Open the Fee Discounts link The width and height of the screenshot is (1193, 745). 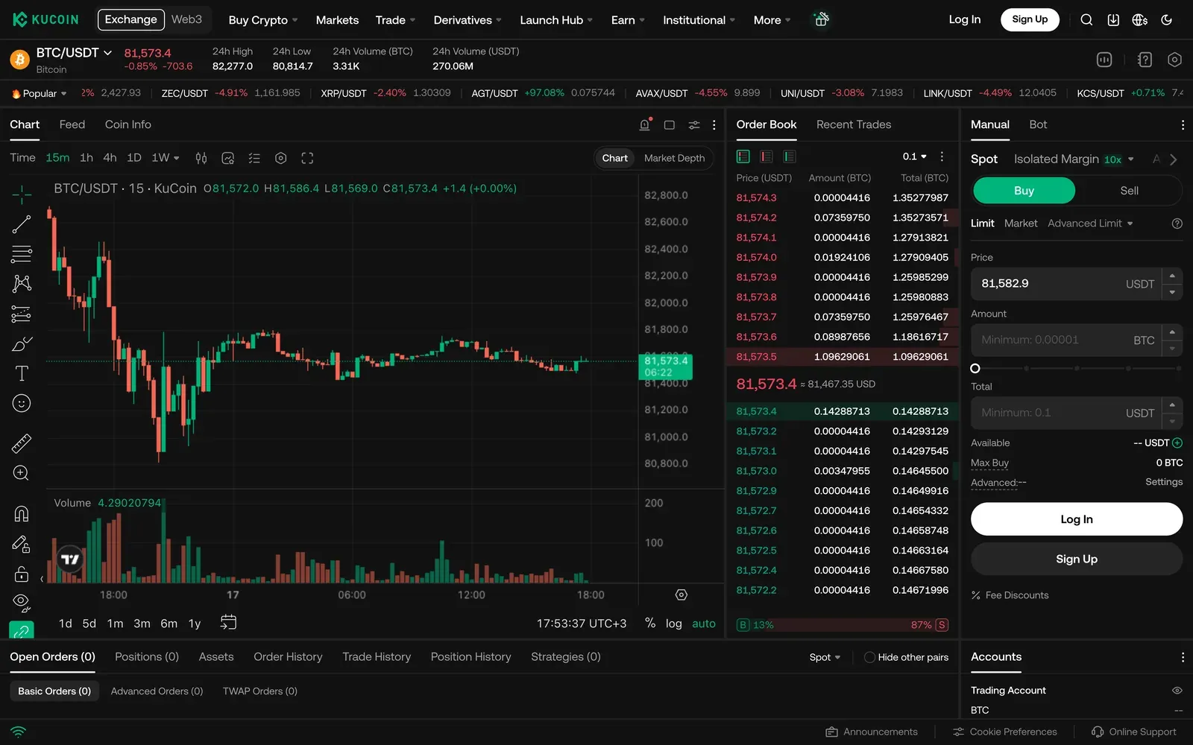[x=1010, y=595]
